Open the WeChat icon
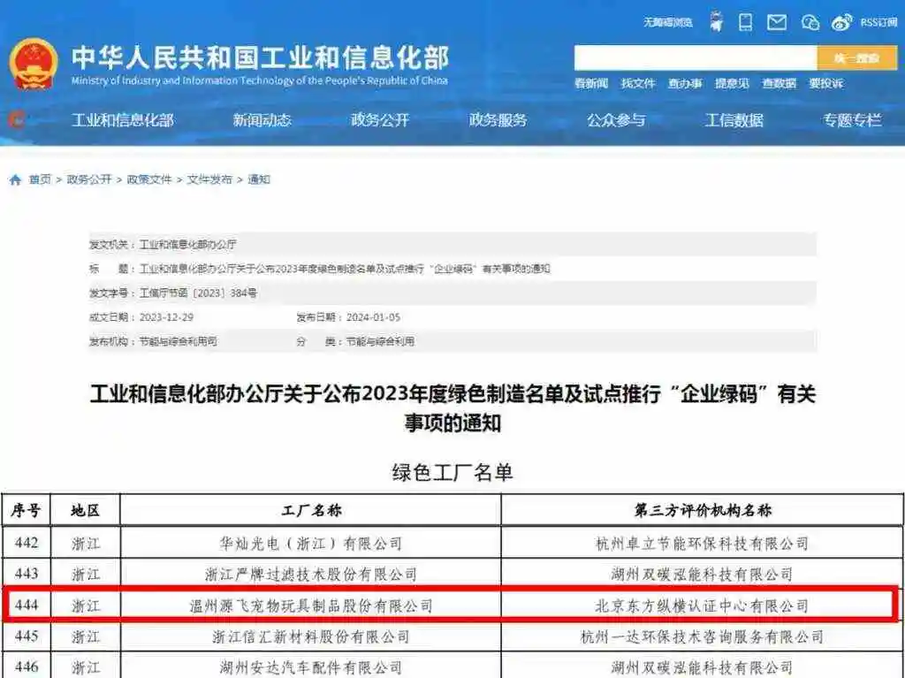This screenshot has width=905, height=678. coord(810,22)
